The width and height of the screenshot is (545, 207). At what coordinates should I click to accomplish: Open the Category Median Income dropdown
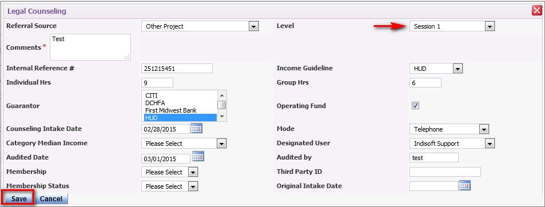pyautogui.click(x=184, y=144)
